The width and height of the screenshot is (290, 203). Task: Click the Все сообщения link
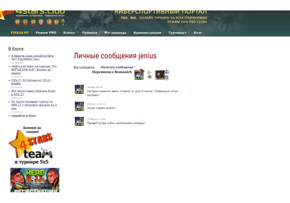(84, 67)
